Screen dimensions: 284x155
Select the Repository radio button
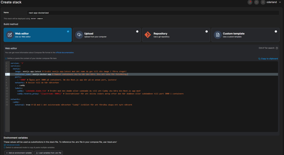coord(207,31)
